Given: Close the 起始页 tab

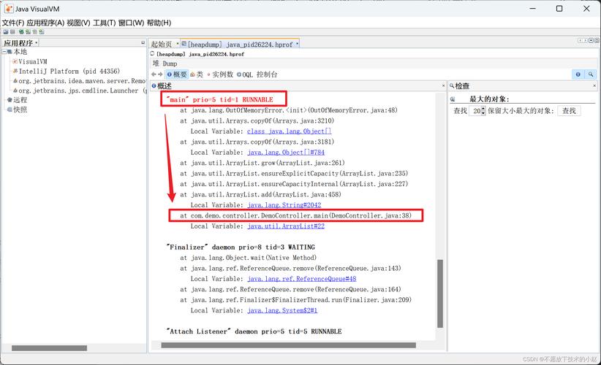Looking at the screenshot, I should (x=178, y=44).
